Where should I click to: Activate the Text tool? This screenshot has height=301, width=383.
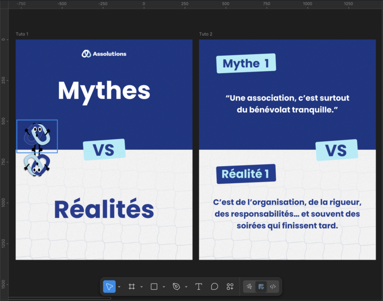(198, 287)
